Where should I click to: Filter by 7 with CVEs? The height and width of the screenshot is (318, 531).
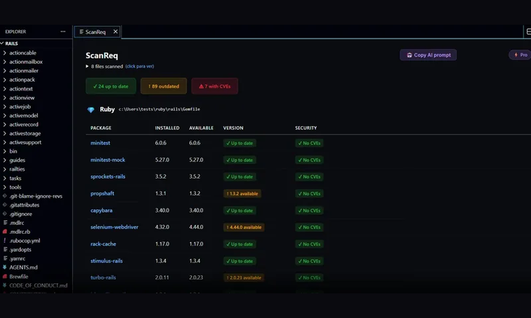tap(214, 86)
